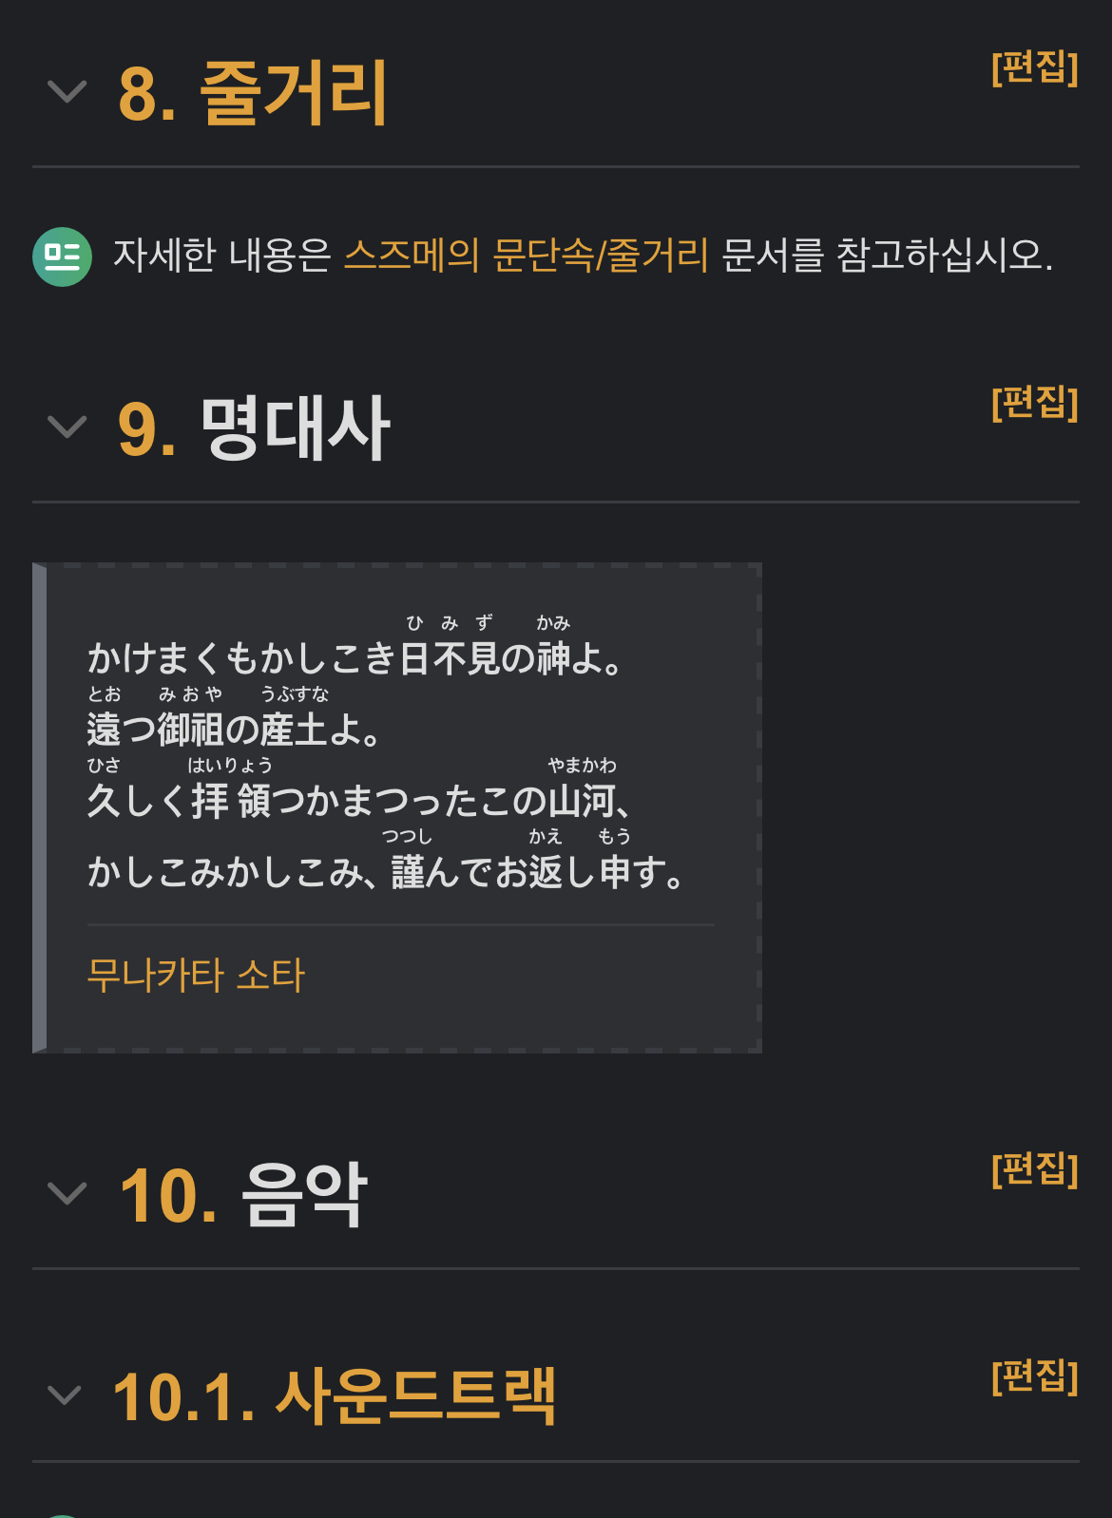Open the 스즈메의 문단속/줄거리 link

pyautogui.click(x=526, y=256)
